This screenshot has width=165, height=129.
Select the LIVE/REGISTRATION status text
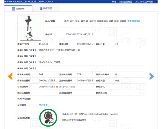(x=90, y=114)
